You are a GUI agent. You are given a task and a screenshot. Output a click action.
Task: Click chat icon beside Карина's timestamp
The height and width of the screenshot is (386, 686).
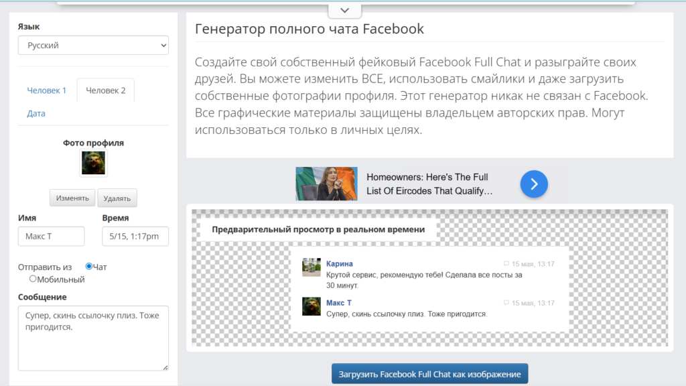tap(506, 264)
